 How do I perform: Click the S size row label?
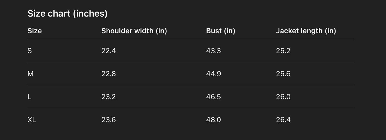tap(30, 51)
